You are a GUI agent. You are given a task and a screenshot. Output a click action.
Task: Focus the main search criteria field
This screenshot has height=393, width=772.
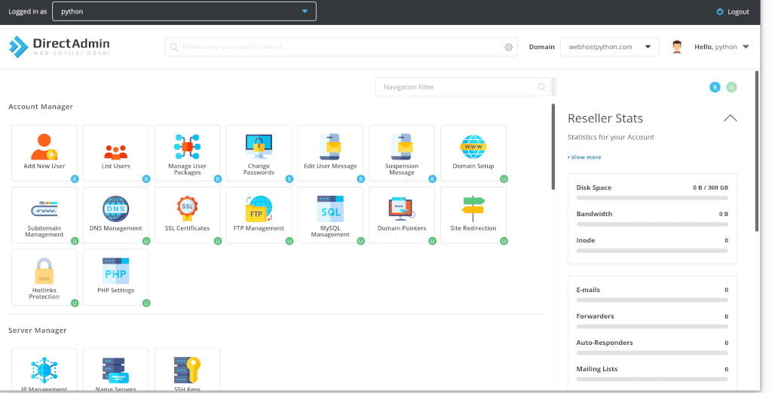(x=341, y=47)
